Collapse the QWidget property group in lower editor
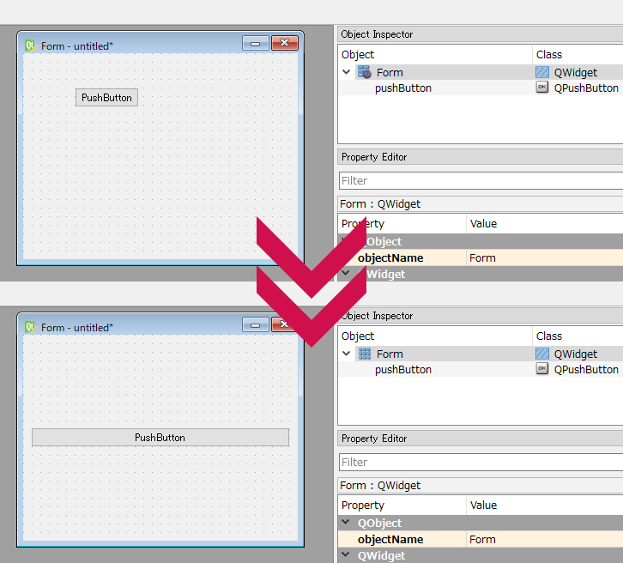Screen dimensions: 623x563 [347, 555]
